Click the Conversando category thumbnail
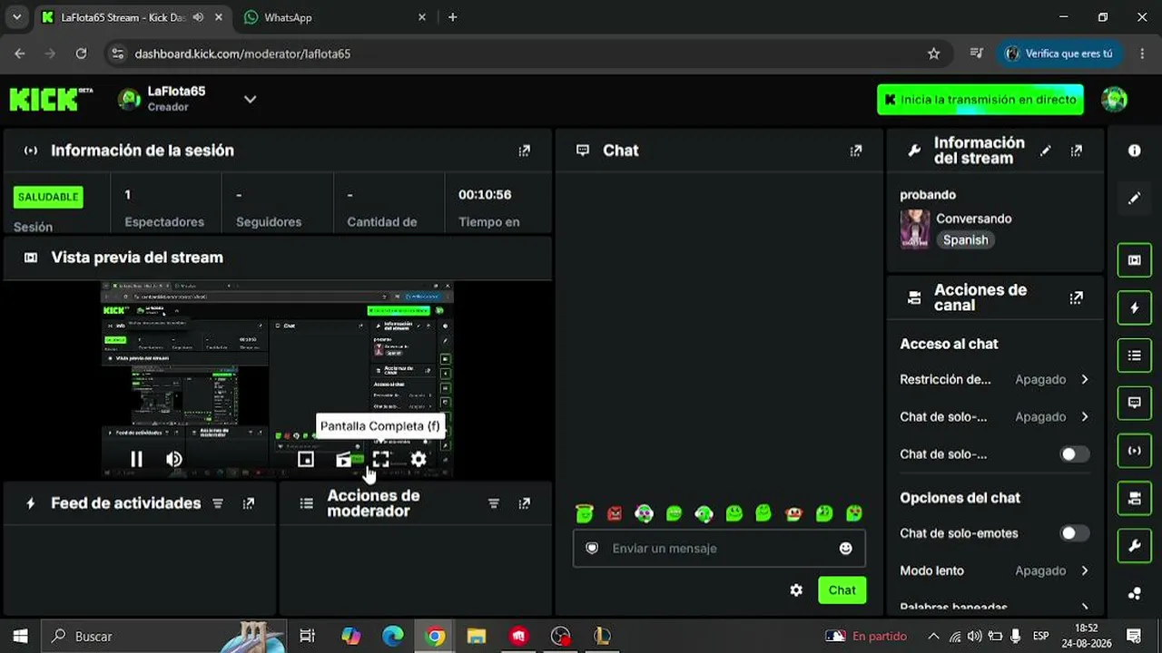1162x653 pixels. [x=914, y=229]
